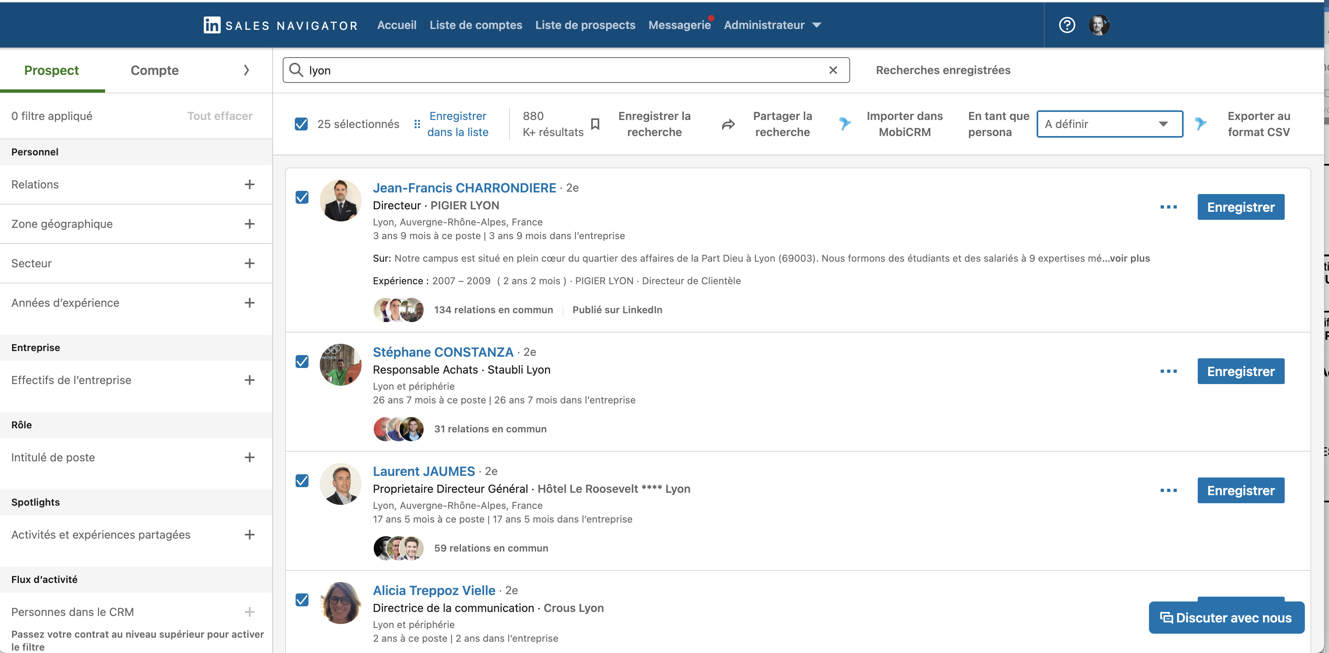
Task: Click the CSV export bird icon
Action: pyautogui.click(x=1201, y=124)
